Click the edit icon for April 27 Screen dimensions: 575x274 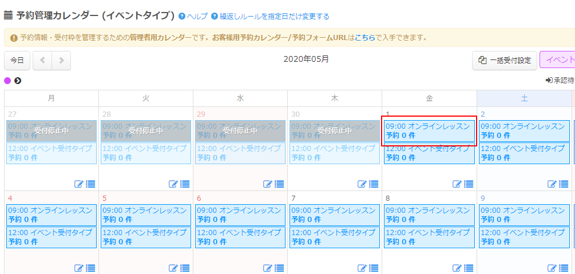pyautogui.click(x=79, y=184)
